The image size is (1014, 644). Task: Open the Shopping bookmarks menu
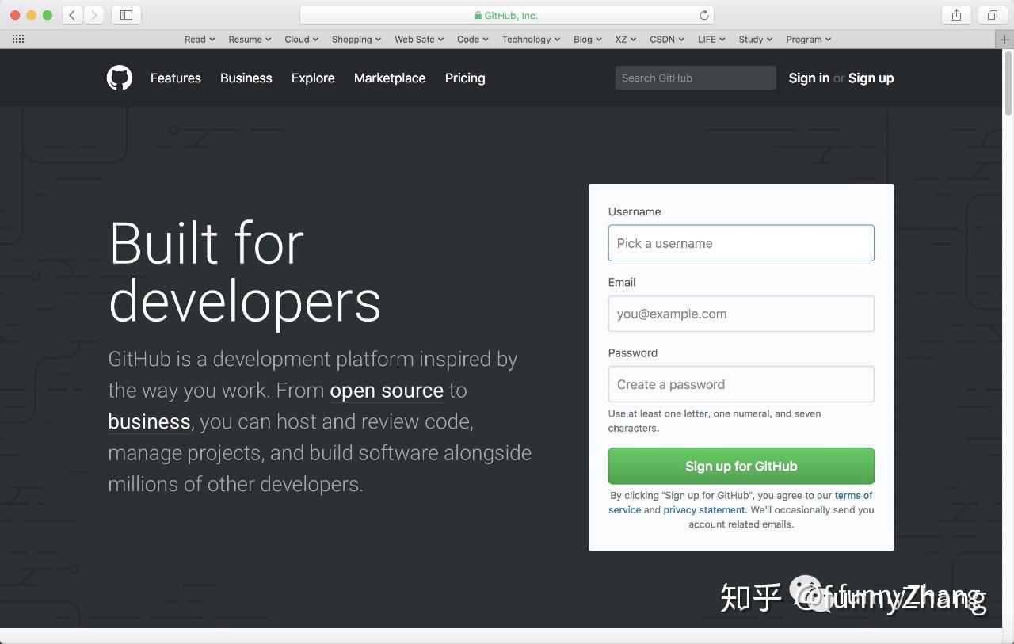click(x=356, y=39)
